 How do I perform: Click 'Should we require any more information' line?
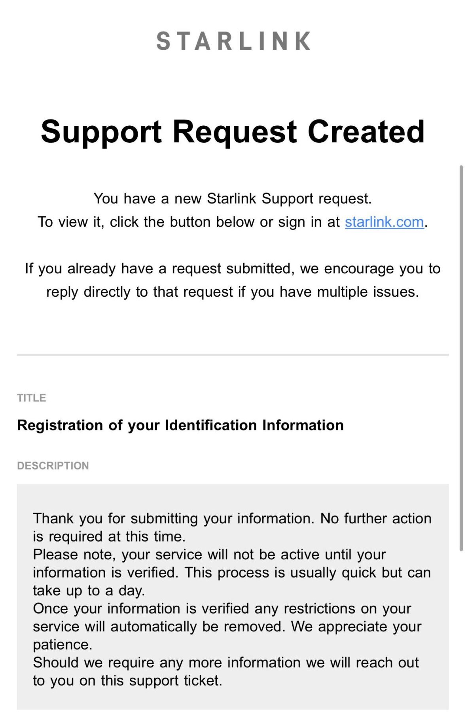pyautogui.click(x=226, y=663)
